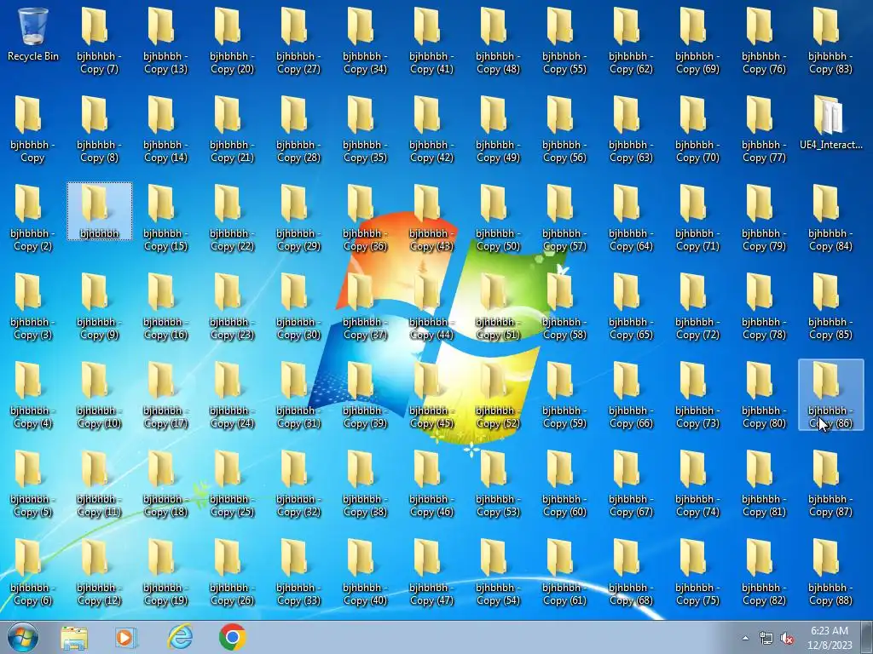Select folder bjhbhbh - Copy (27)
The width and height of the screenshot is (873, 654).
[298, 41]
